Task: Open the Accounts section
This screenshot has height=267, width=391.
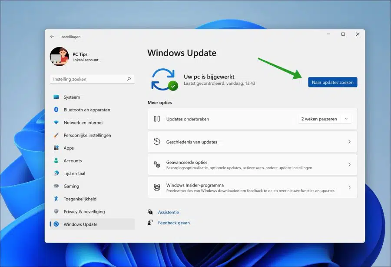Action: [92, 161]
